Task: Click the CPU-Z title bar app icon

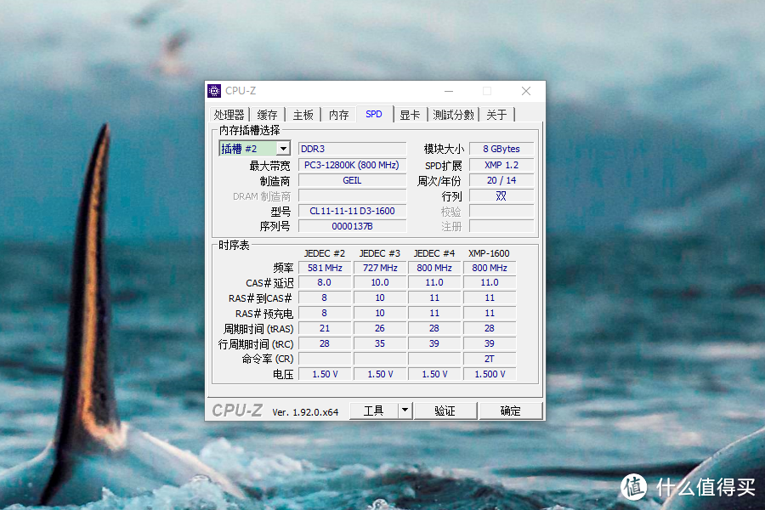Action: click(214, 91)
